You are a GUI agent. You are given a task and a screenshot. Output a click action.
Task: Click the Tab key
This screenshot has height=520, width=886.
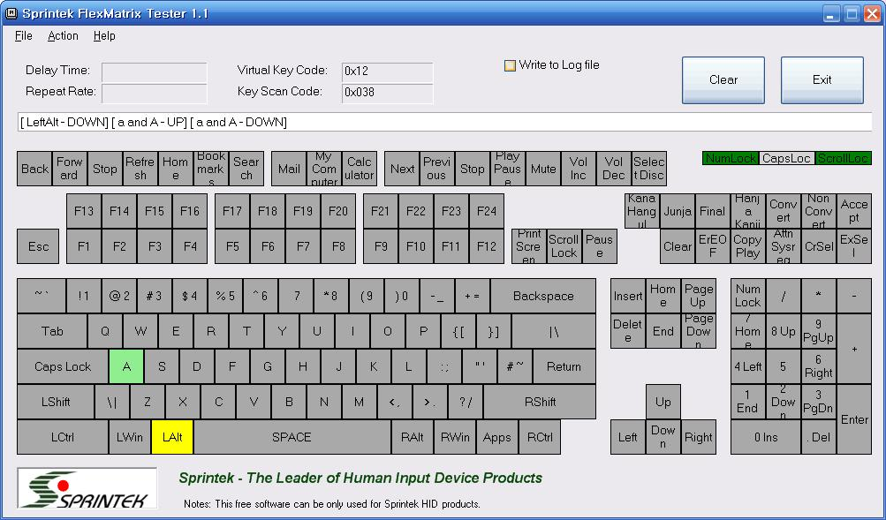(52, 331)
